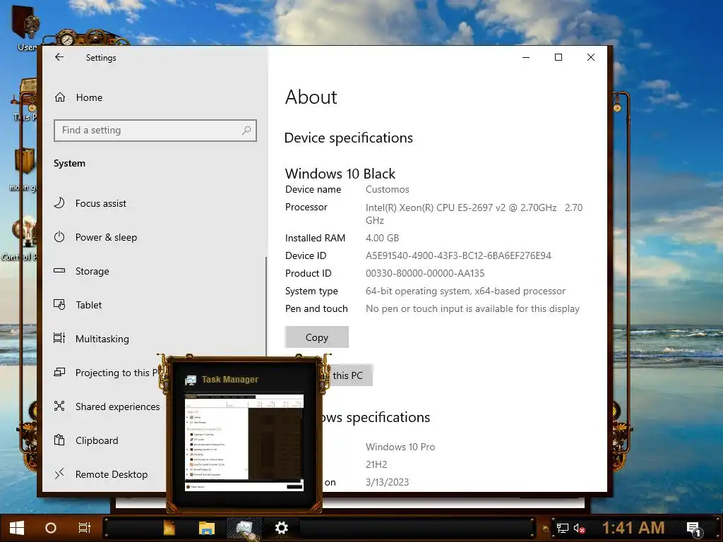This screenshot has height=542, width=723.
Task: Click the Storage drive icon
Action: click(x=59, y=270)
